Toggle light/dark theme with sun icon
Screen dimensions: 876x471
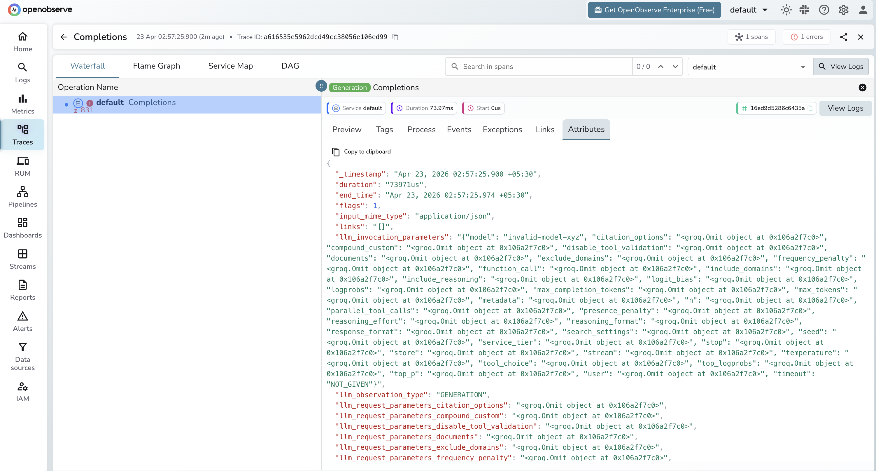[786, 10]
